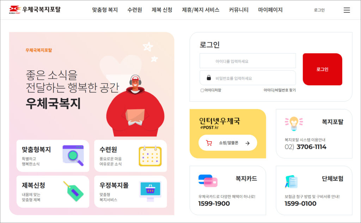
Task: Click the lightbulb icon in 복지포탈 card
Action: pyautogui.click(x=294, y=123)
